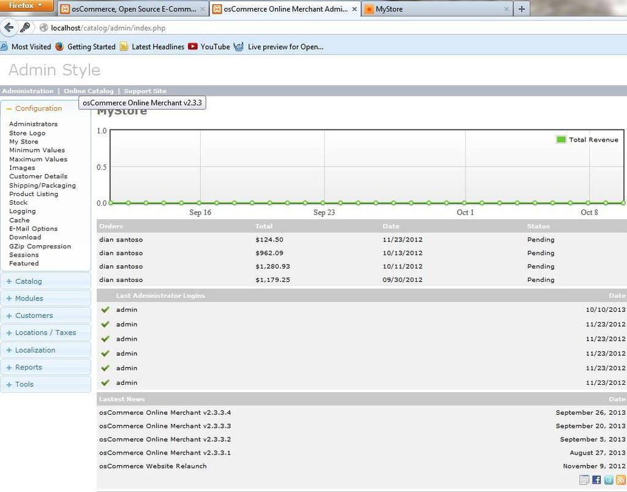627x492 pixels.
Task: Expand the Tools sidebar section
Action: tap(45, 384)
